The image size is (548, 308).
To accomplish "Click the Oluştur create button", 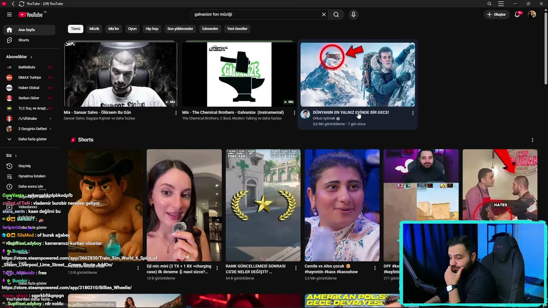I will coord(496,15).
